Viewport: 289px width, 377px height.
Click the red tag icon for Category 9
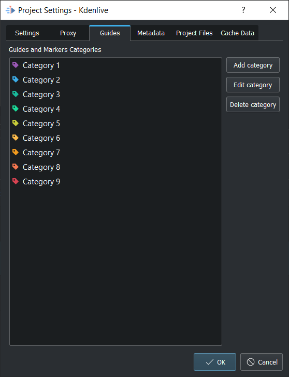(x=16, y=181)
